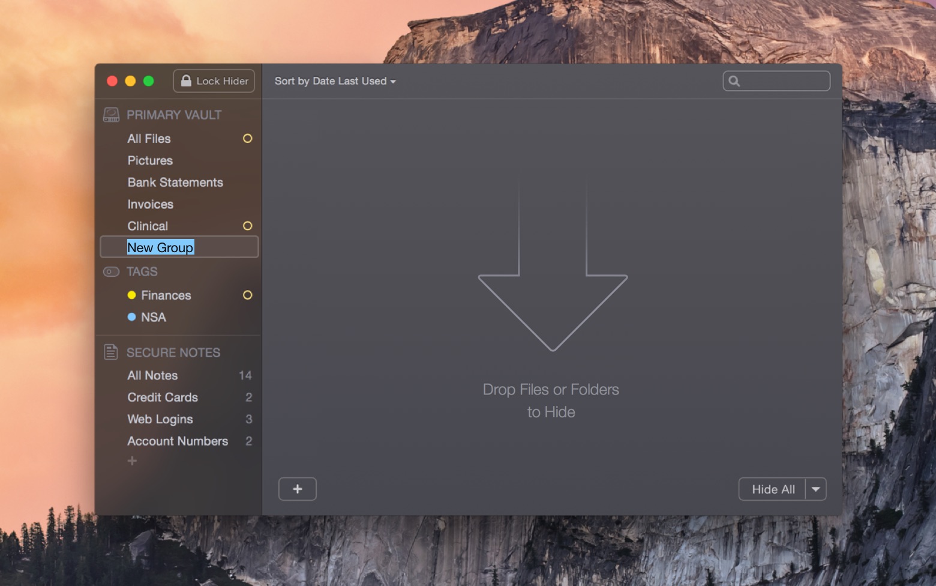Click the Secure Notes document icon
Image resolution: width=936 pixels, height=586 pixels.
(110, 352)
